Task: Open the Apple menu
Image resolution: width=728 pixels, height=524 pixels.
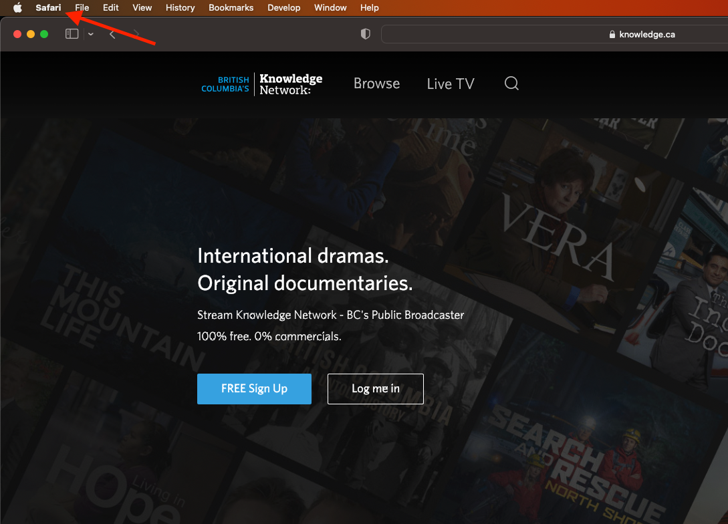Action: (17, 7)
